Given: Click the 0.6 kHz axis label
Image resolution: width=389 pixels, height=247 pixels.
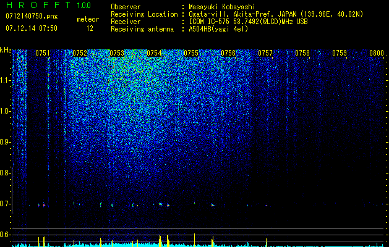Looking at the screenshot, I should 5,235.
